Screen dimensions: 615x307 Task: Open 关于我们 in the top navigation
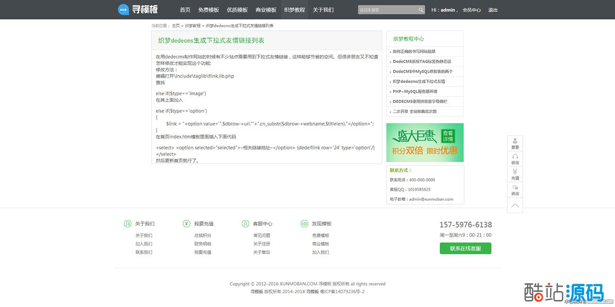click(x=323, y=10)
